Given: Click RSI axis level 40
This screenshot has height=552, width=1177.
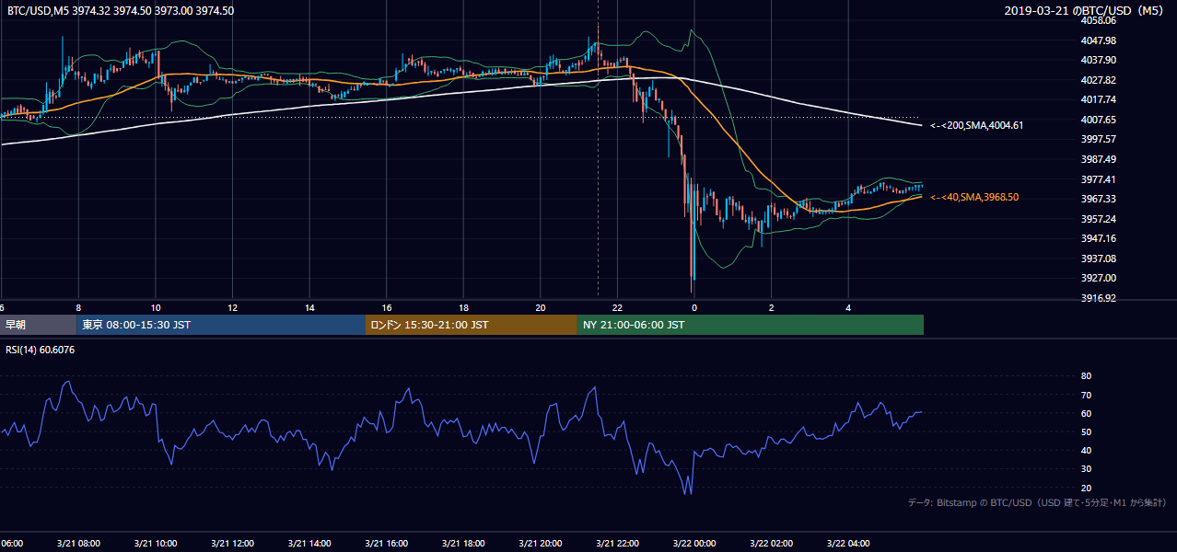Looking at the screenshot, I should [1086, 451].
